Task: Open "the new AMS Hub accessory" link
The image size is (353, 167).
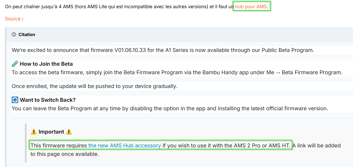Action: pos(124,146)
